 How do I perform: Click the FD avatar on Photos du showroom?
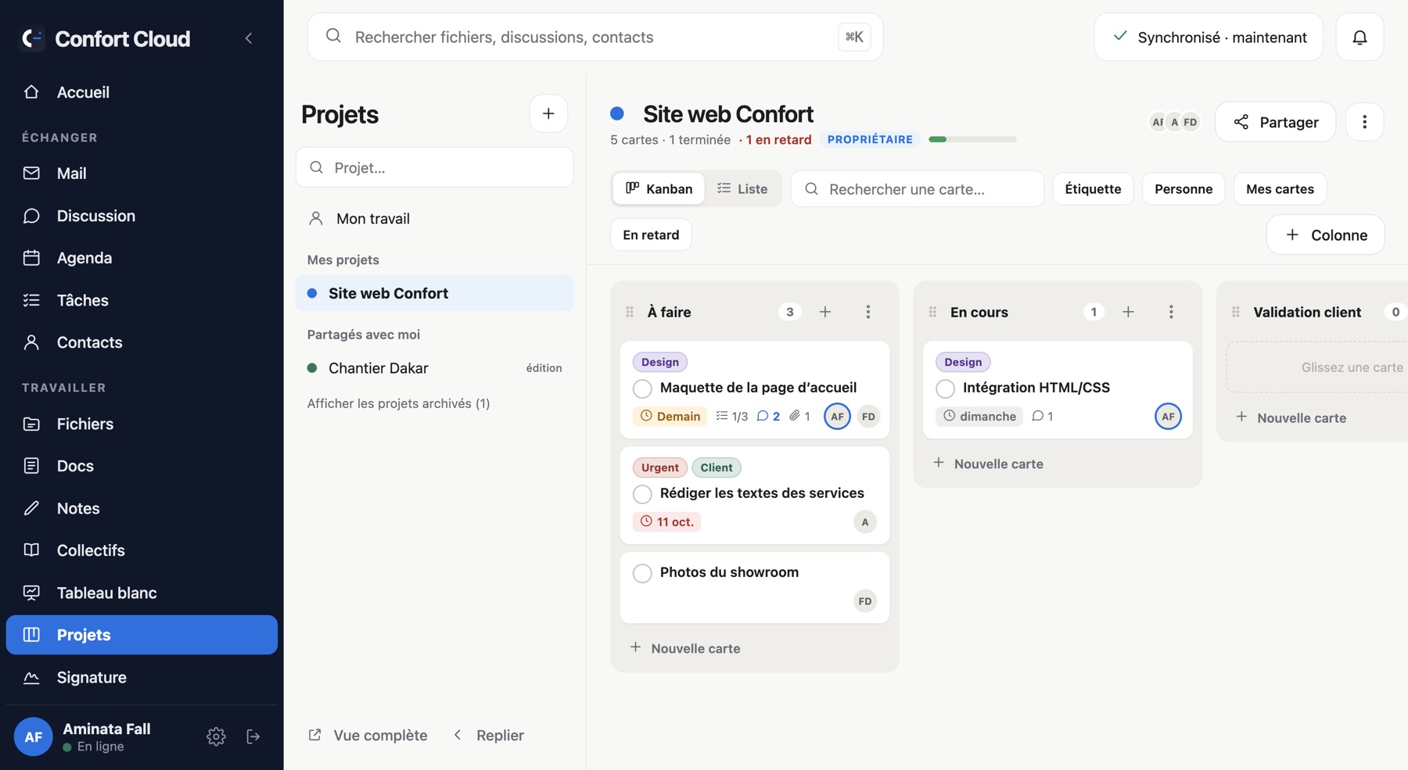click(864, 601)
